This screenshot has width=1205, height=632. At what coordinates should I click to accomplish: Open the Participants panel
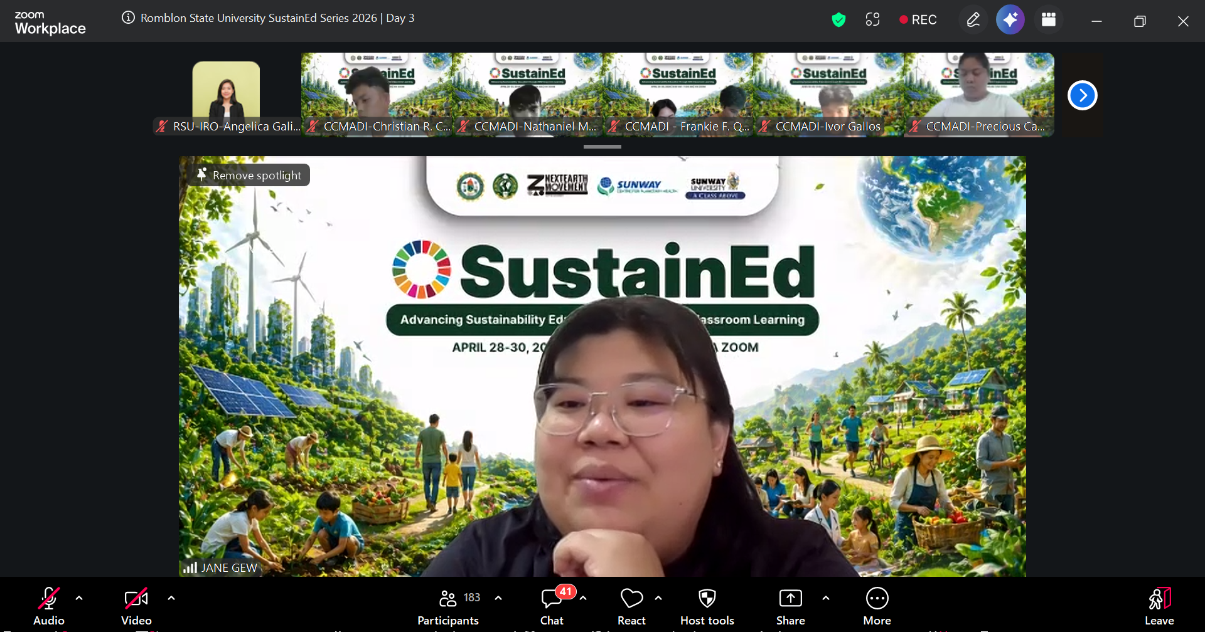tap(448, 606)
